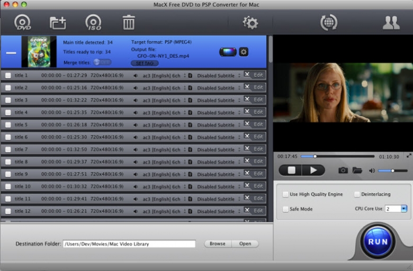Click the two-people about icon

click(x=391, y=23)
